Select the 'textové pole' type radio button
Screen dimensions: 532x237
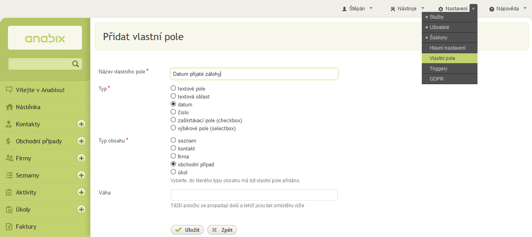point(173,88)
